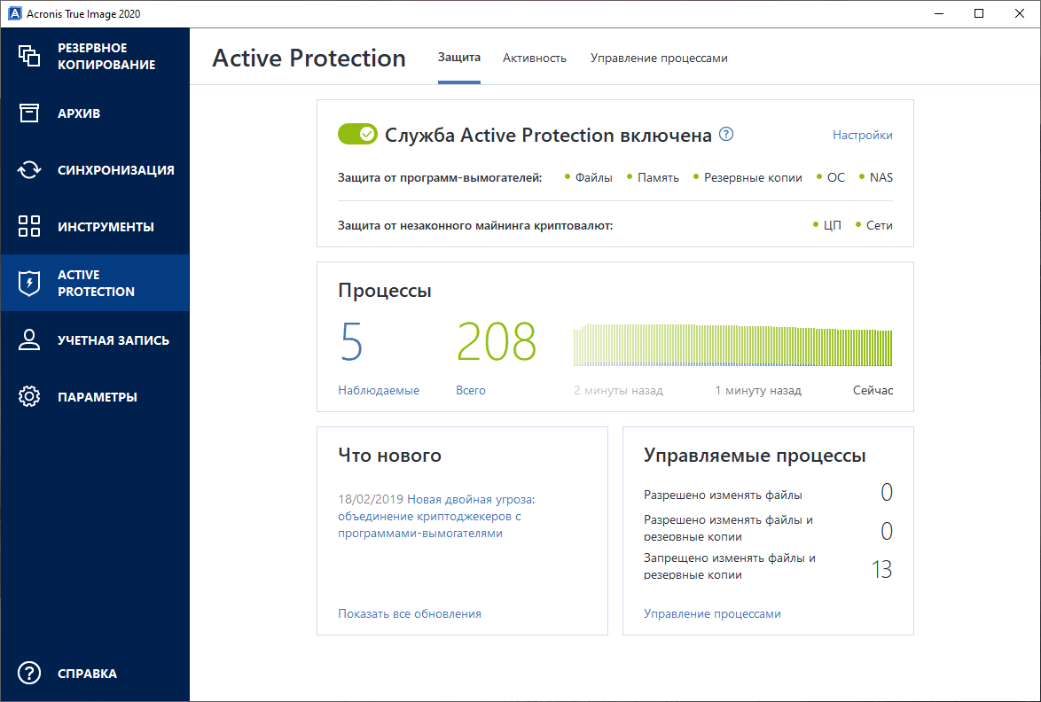Image resolution: width=1041 pixels, height=702 pixels.
Task: Click Показать все обновления
Action: point(410,612)
